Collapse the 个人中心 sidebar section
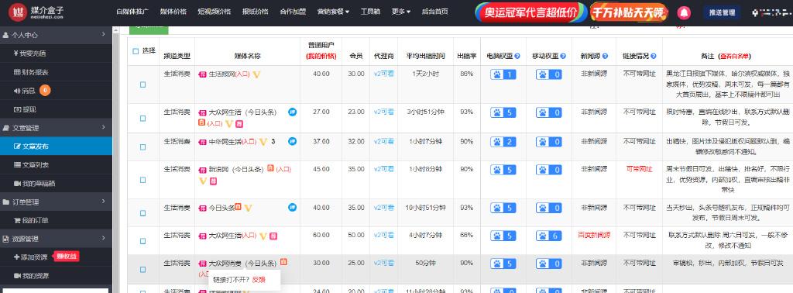Screen dimensions: 793x293 click(56, 35)
